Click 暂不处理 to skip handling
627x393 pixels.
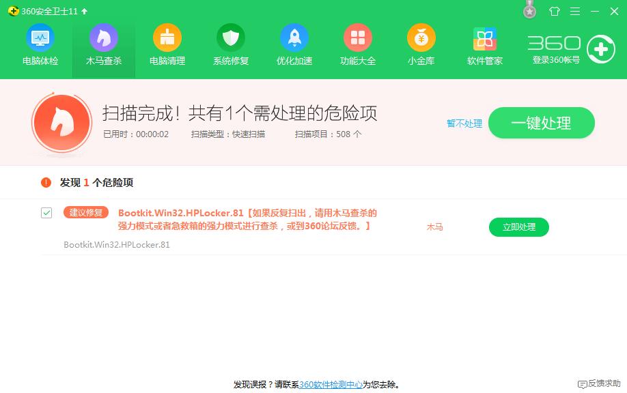point(463,123)
